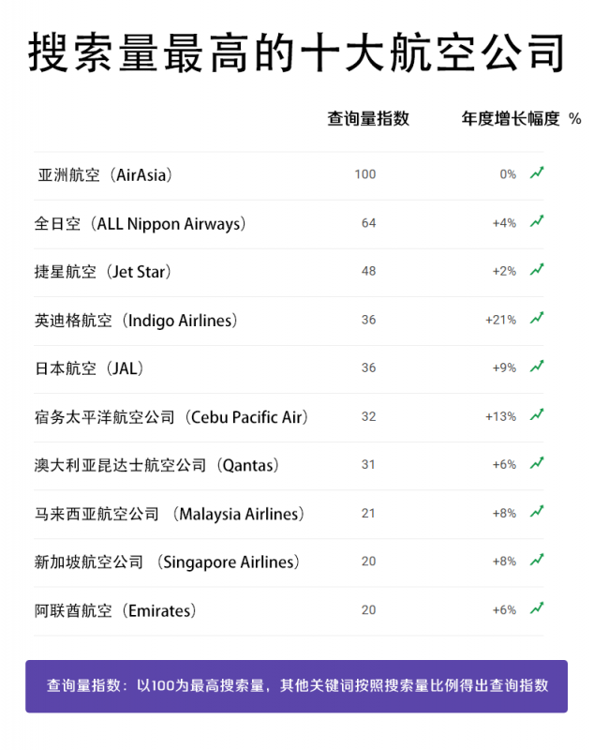This screenshot has width=594, height=750.
Task: Click the trend icon for Malaysia Airlines
Action: pos(537,512)
